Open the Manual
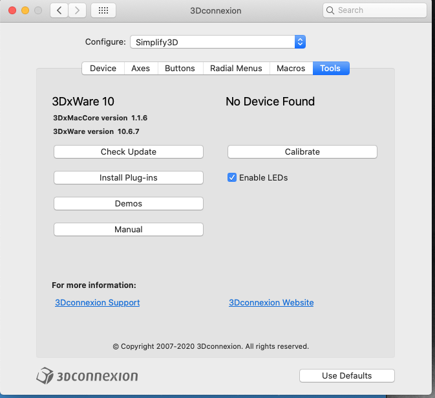The width and height of the screenshot is (435, 398). tap(129, 229)
